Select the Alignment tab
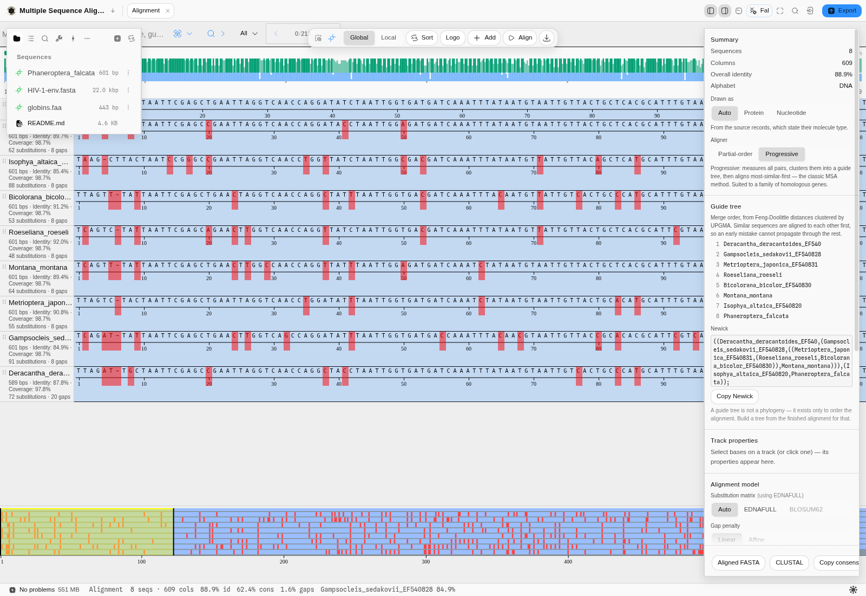Screen dimensions: 866x596 tap(151, 11)
